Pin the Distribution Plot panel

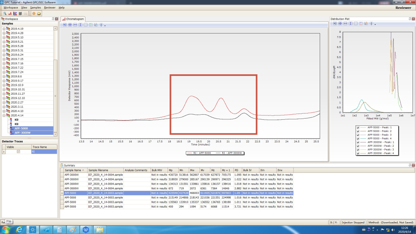coord(409,19)
